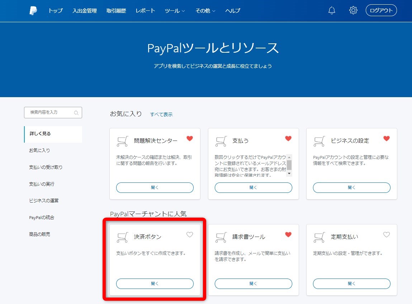Image resolution: width=412 pixels, height=304 pixels.
Task: Go to 取引履歴 in top navigation
Action: click(116, 11)
